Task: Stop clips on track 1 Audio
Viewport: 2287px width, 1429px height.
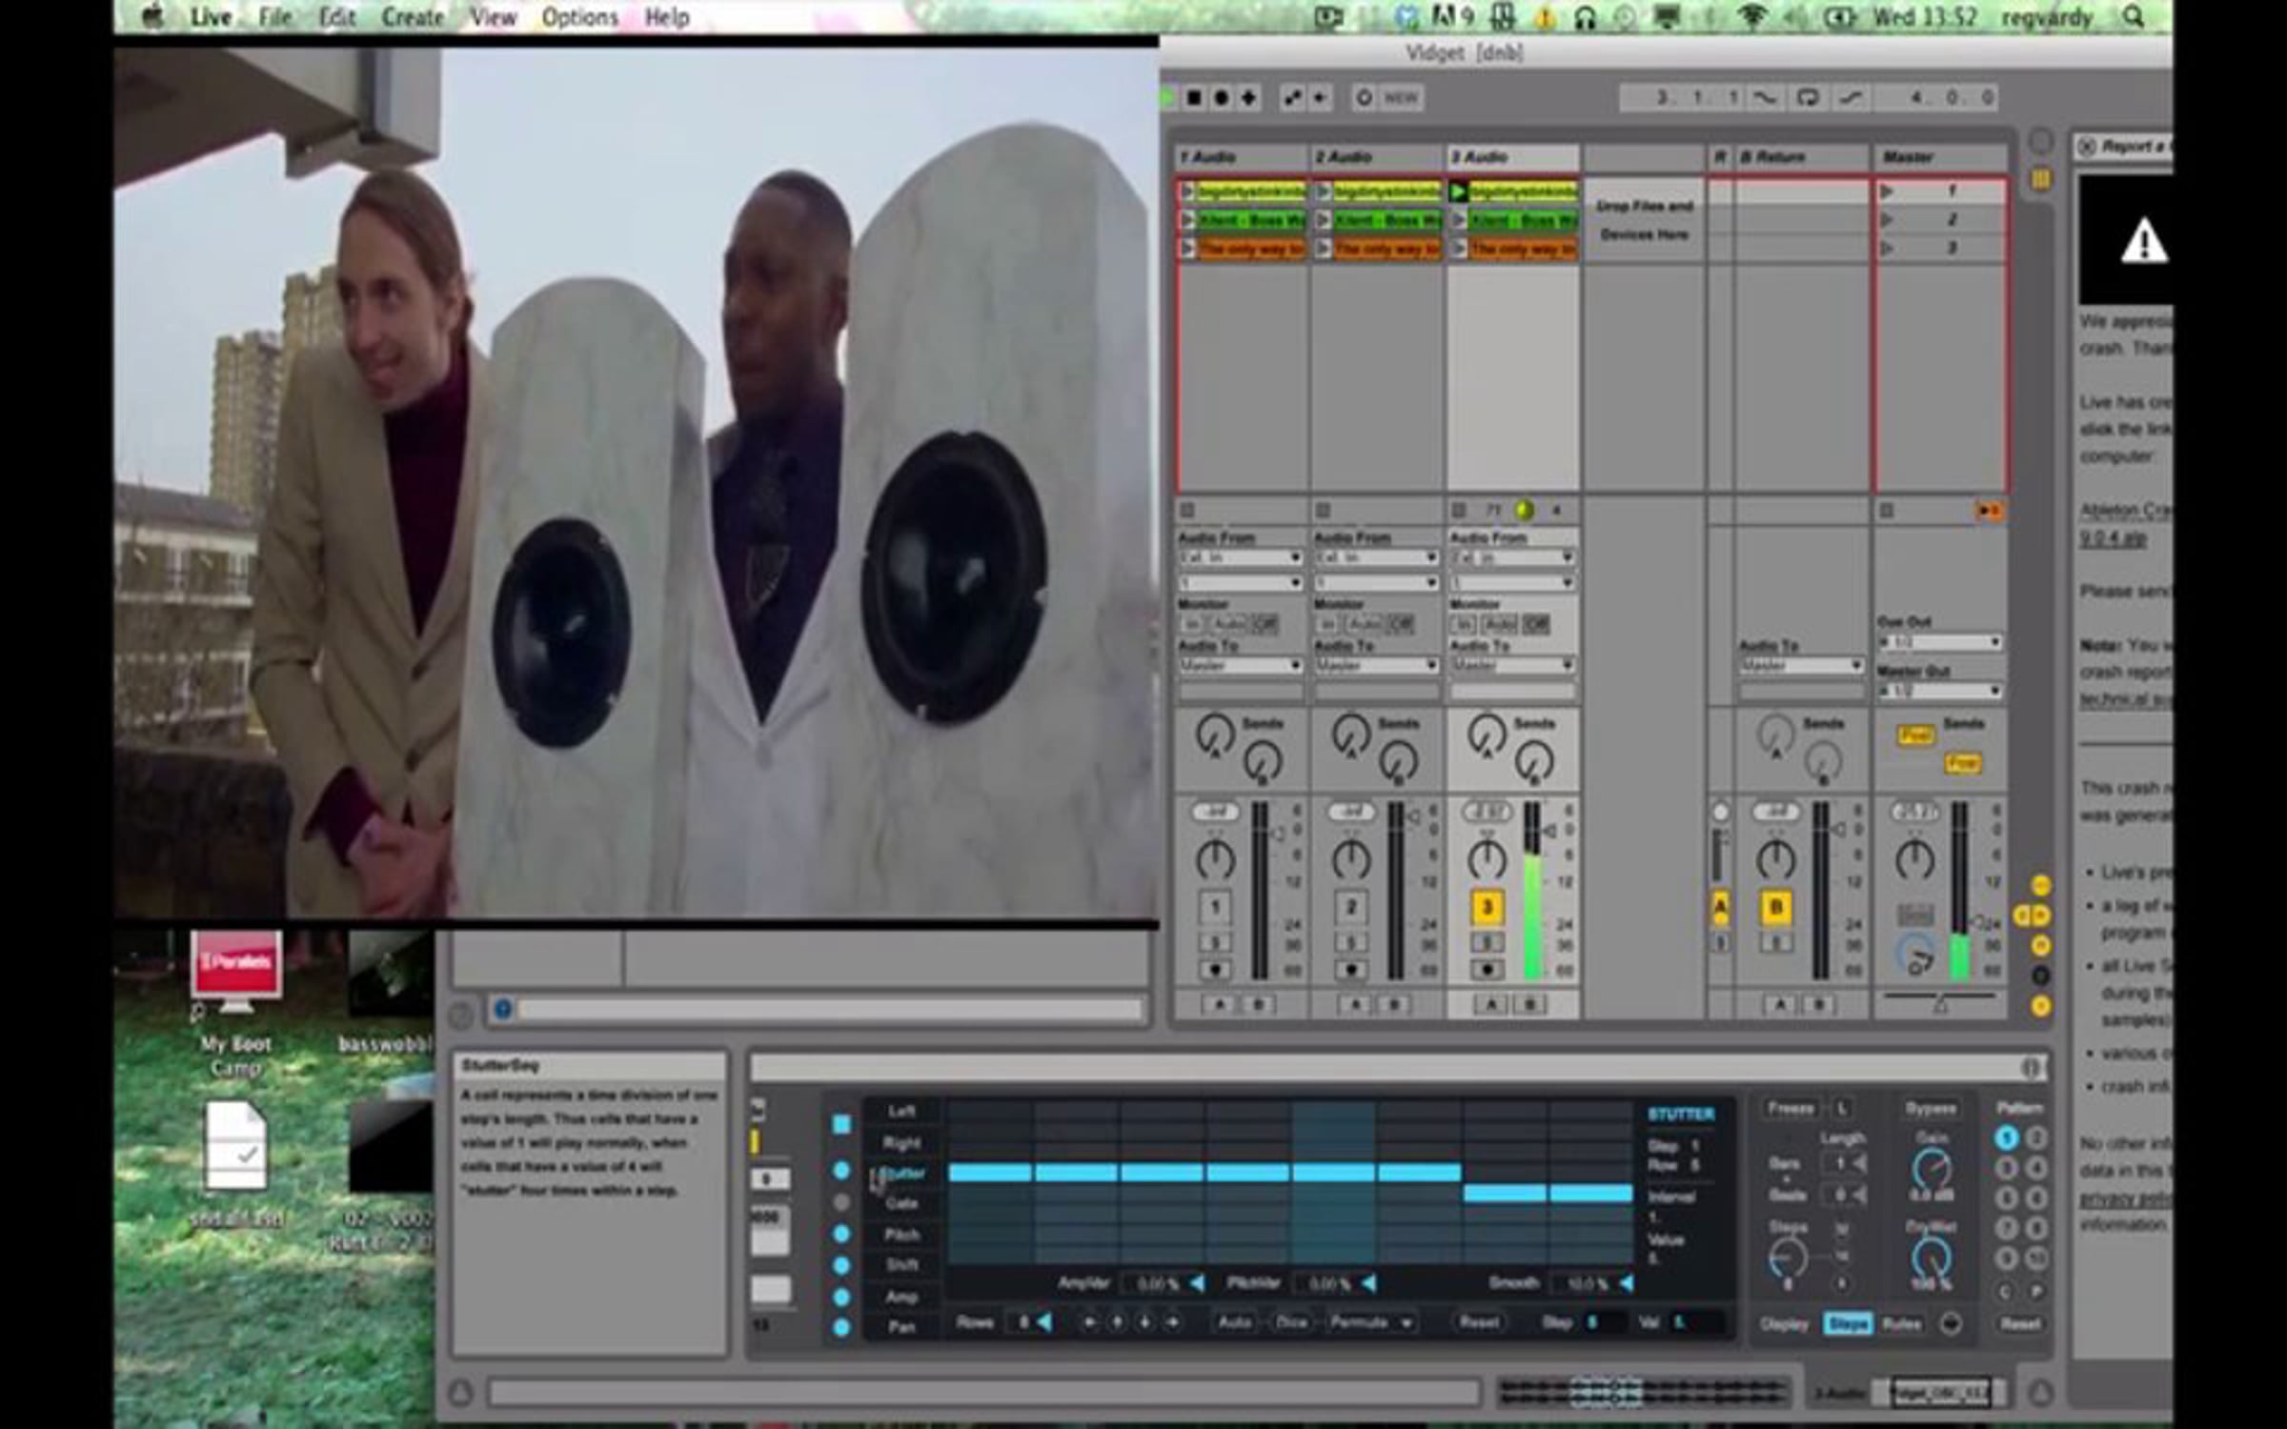Action: coord(1188,512)
